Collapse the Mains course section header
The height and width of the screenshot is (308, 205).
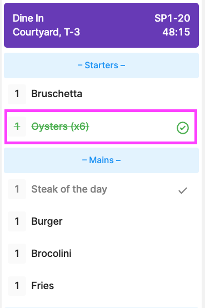click(x=102, y=160)
